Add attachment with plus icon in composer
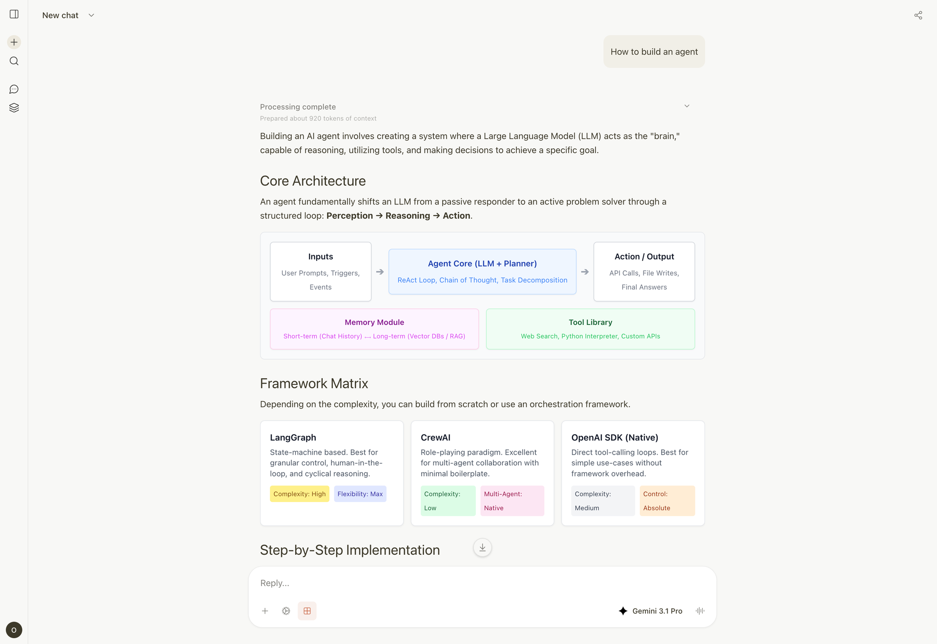This screenshot has width=937, height=644. coord(265,611)
